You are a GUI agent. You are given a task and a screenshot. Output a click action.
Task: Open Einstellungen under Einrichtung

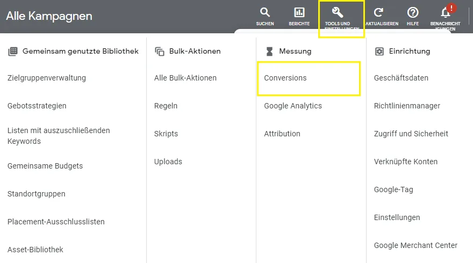[x=397, y=217]
